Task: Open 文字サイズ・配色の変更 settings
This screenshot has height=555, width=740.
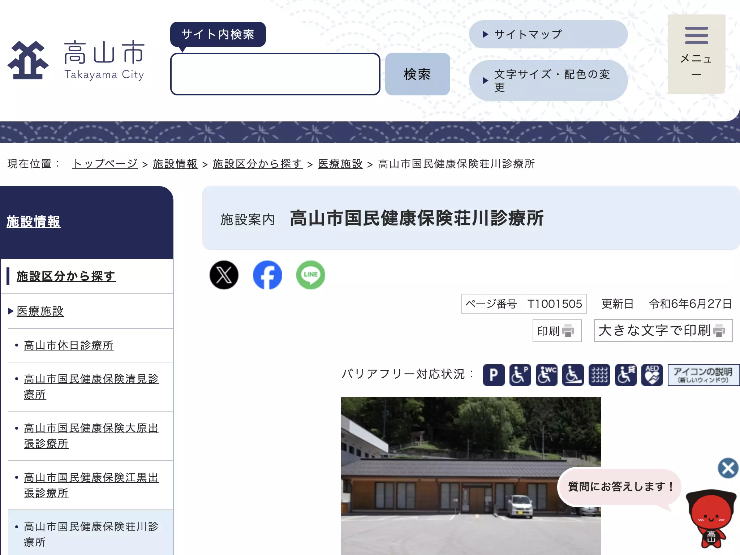Action: click(548, 81)
